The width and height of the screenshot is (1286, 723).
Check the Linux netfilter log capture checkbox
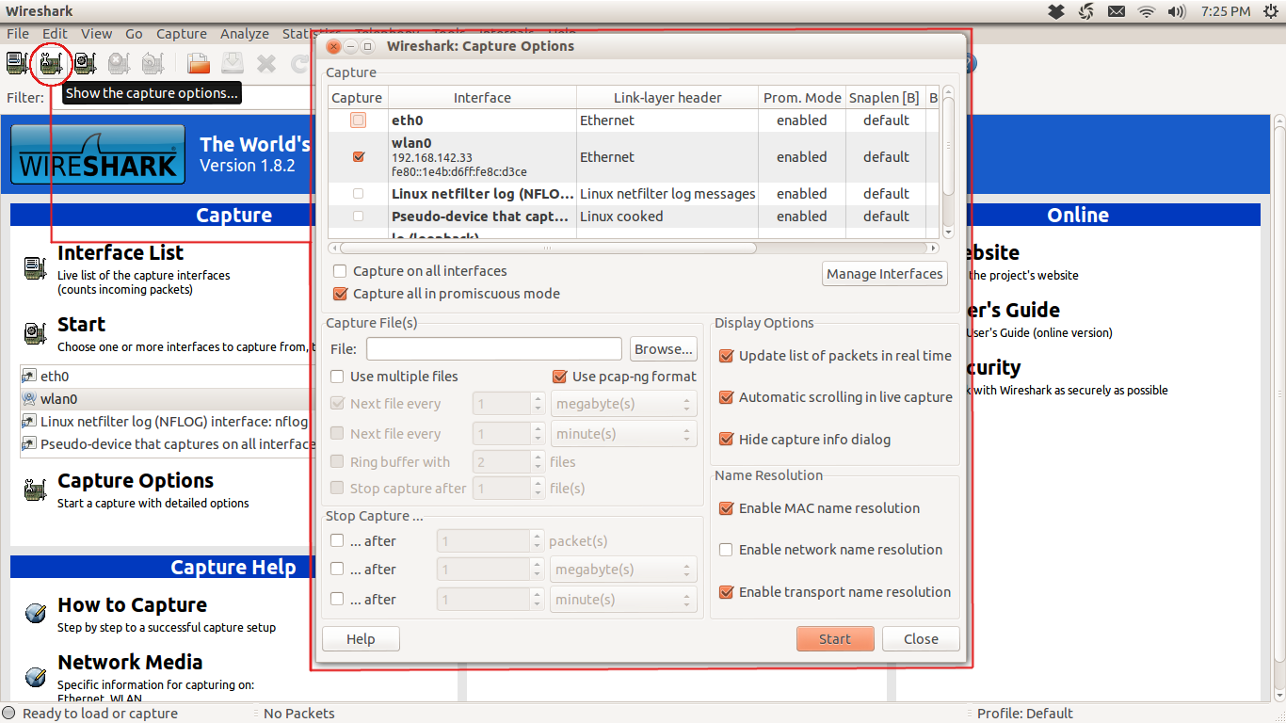(358, 193)
